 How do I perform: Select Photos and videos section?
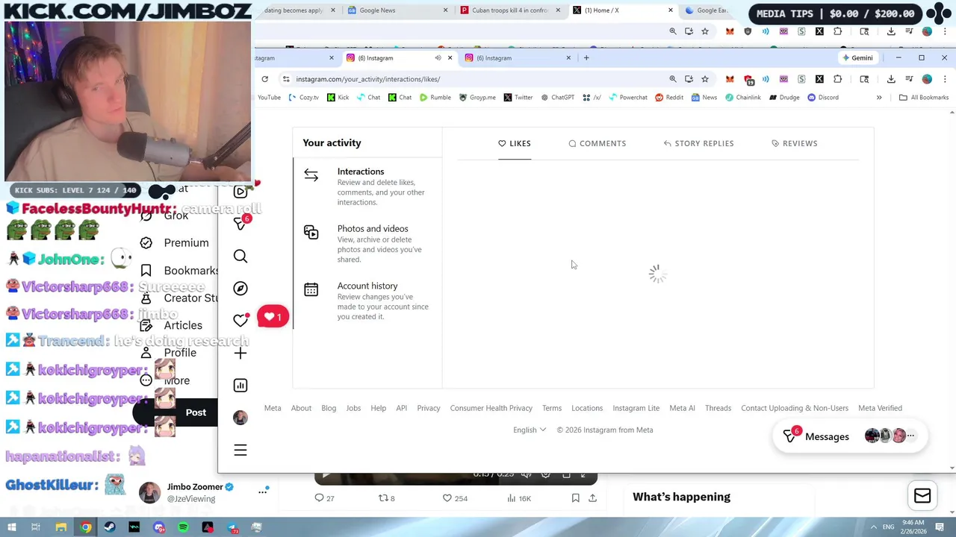tap(367, 243)
